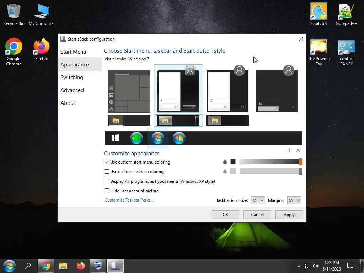This screenshot has width=364, height=273.
Task: Open the Taskbar icon size dropdown
Action: pos(258,200)
